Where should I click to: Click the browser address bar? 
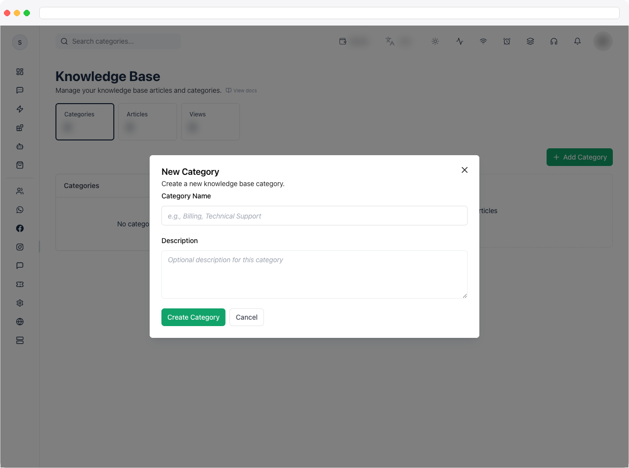[x=329, y=13]
